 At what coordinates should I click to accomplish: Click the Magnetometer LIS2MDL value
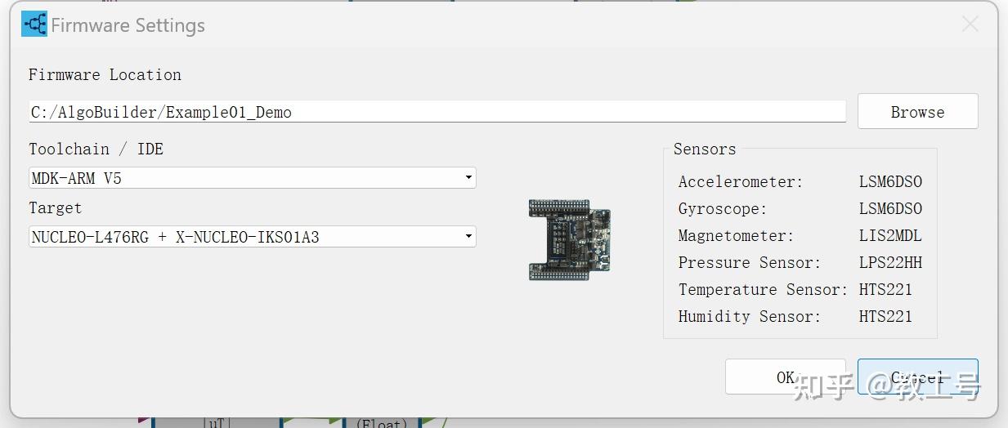(x=890, y=235)
